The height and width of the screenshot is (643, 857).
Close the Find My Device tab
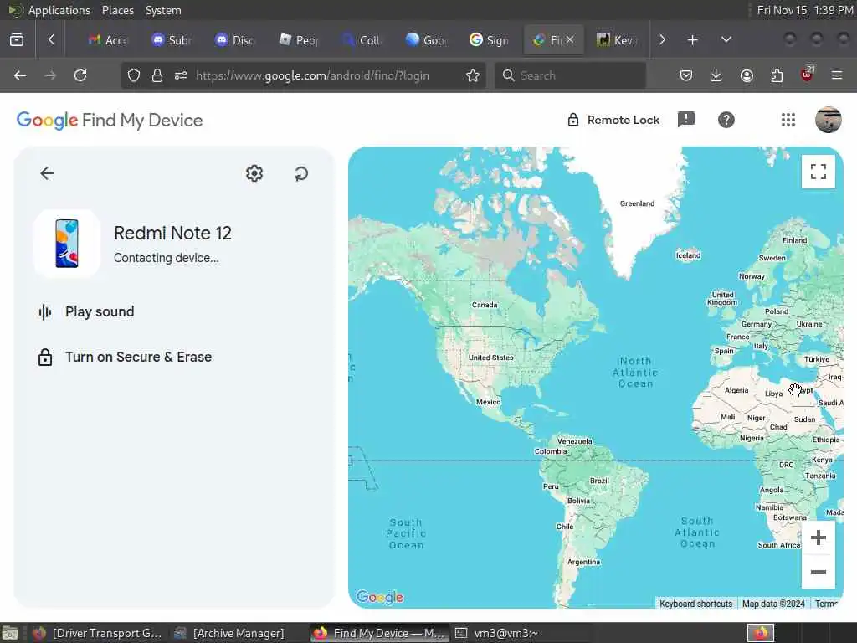click(x=570, y=40)
